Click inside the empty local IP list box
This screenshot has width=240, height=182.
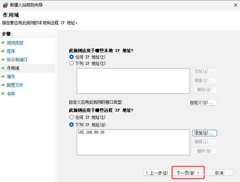coord(133,81)
